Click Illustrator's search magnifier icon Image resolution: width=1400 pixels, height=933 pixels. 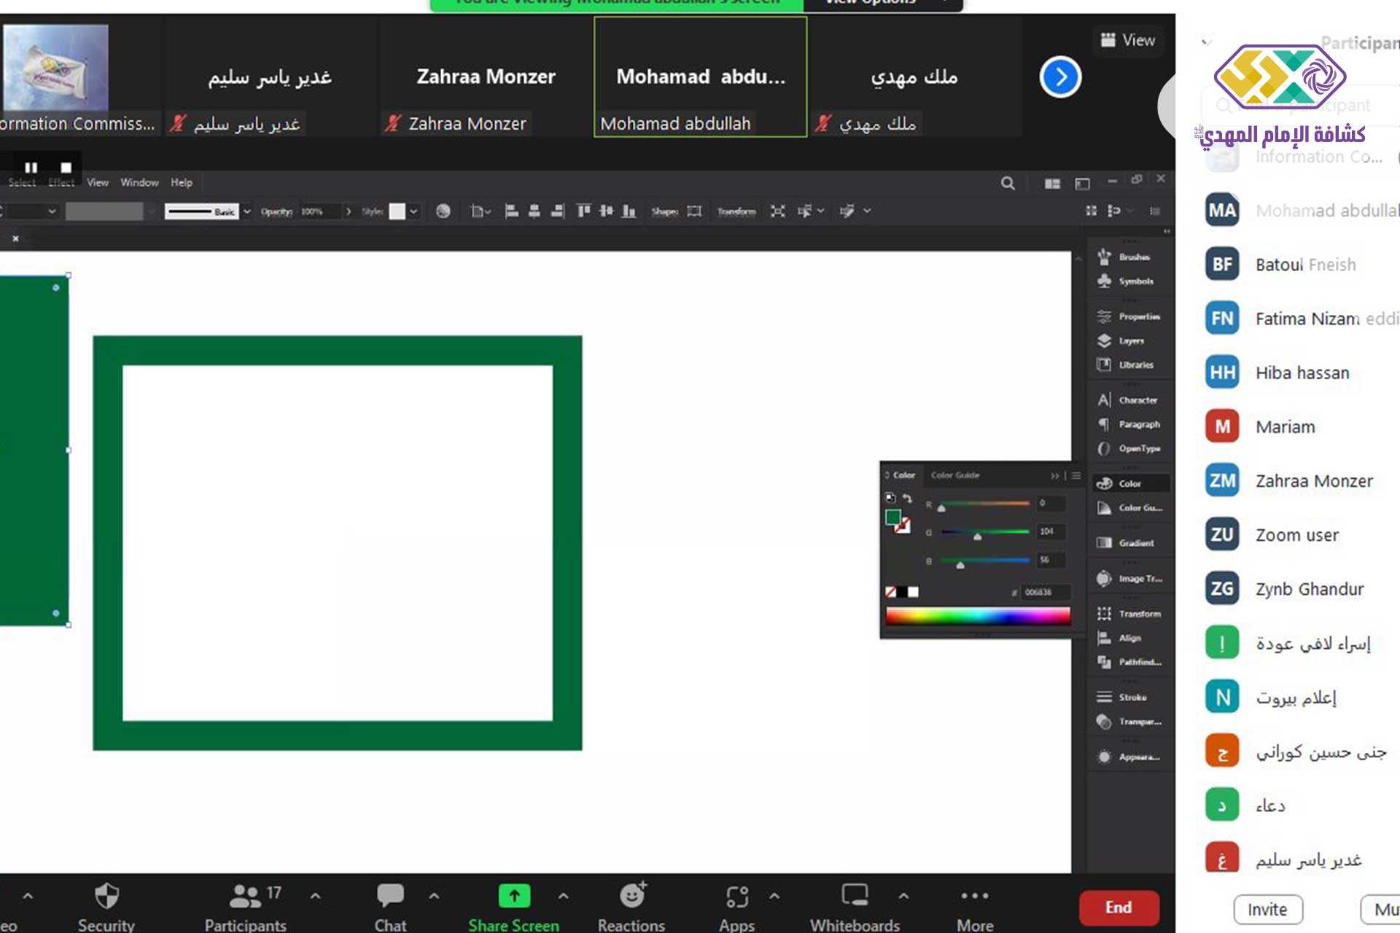[1008, 183]
